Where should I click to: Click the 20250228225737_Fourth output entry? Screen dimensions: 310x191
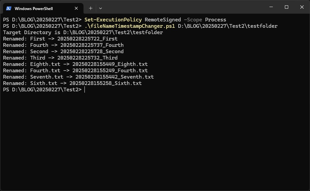click(x=92, y=45)
